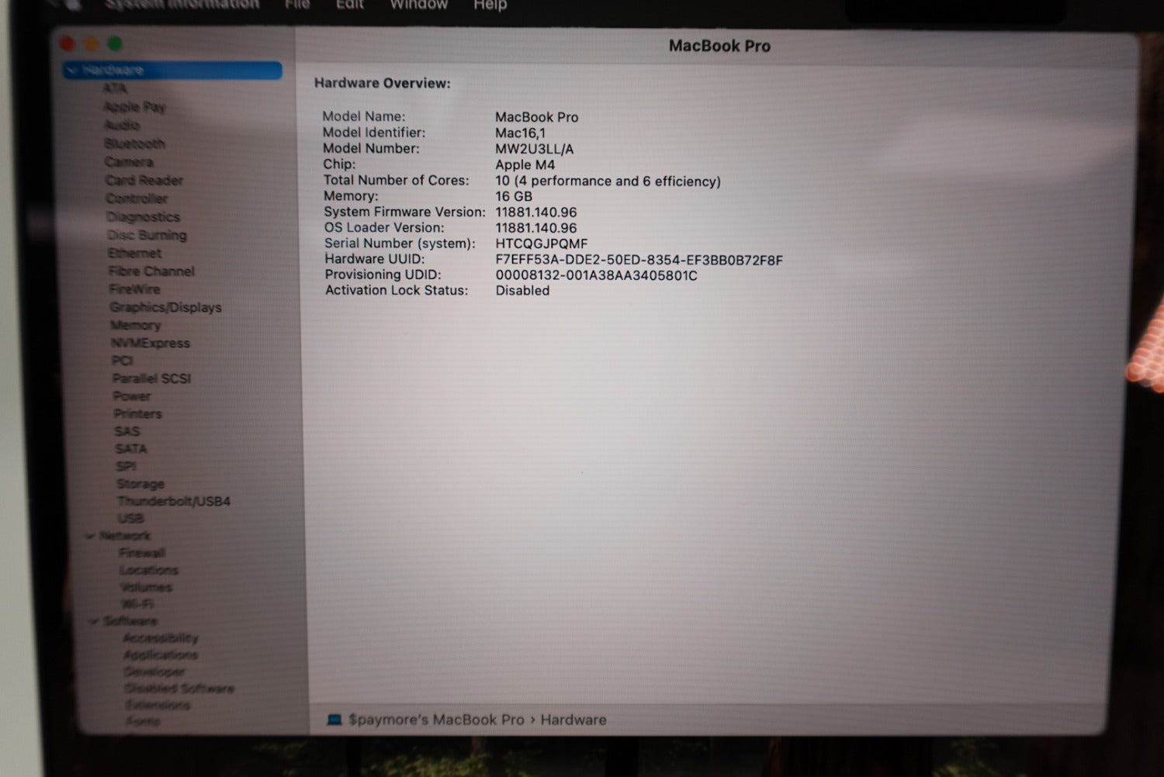Image resolution: width=1164 pixels, height=777 pixels.
Task: Open the File menu
Action: 297,5
